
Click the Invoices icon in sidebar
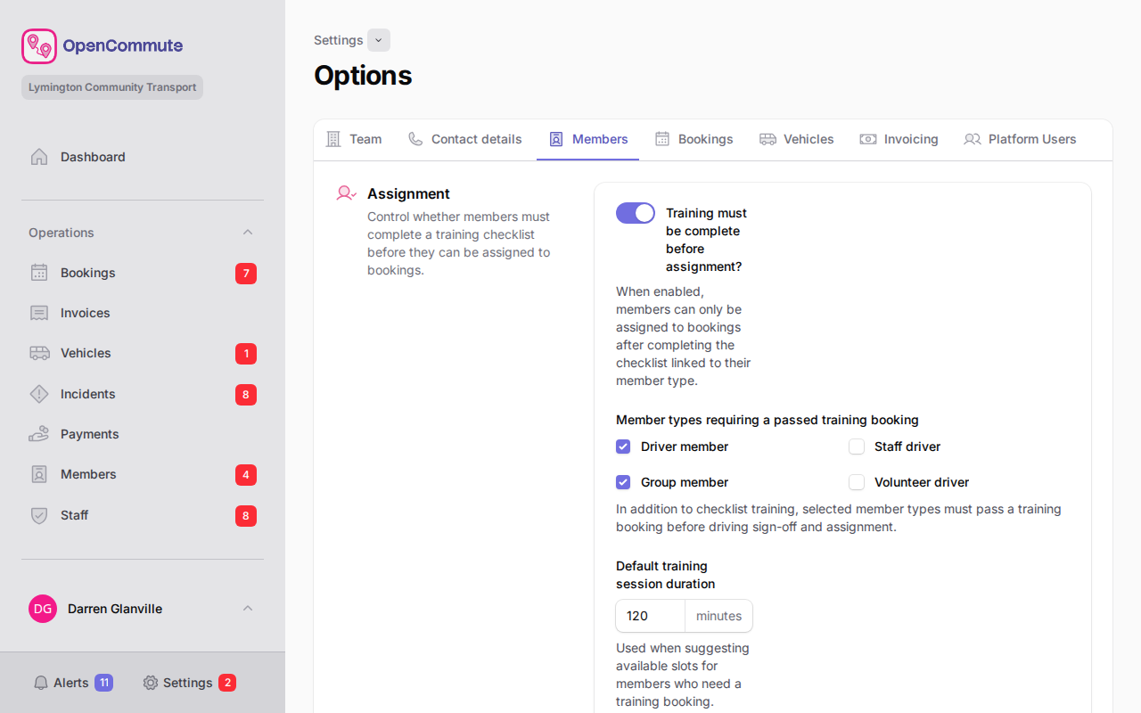tap(39, 313)
